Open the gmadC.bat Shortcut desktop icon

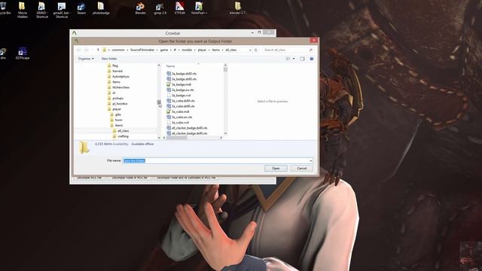(62, 10)
